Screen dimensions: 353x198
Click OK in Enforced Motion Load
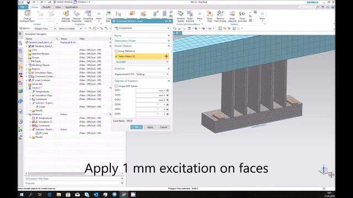coord(137,127)
